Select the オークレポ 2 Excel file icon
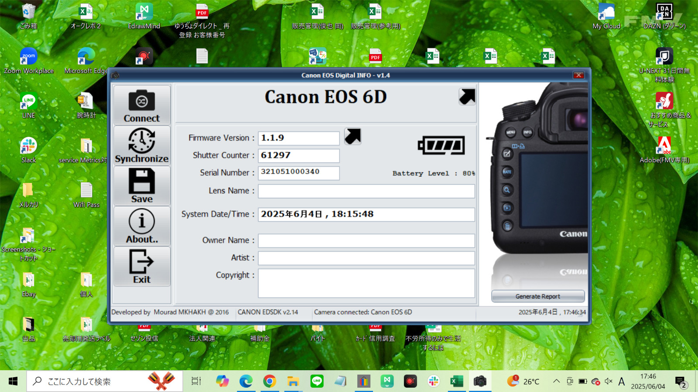 (x=86, y=17)
